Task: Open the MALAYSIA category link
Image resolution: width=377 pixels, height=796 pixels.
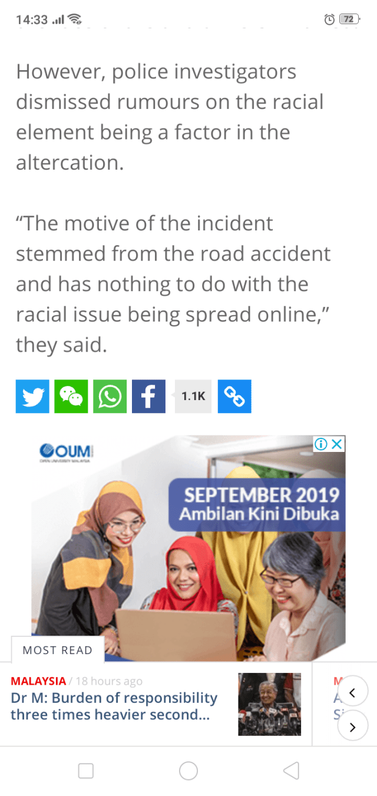Action: tap(38, 681)
